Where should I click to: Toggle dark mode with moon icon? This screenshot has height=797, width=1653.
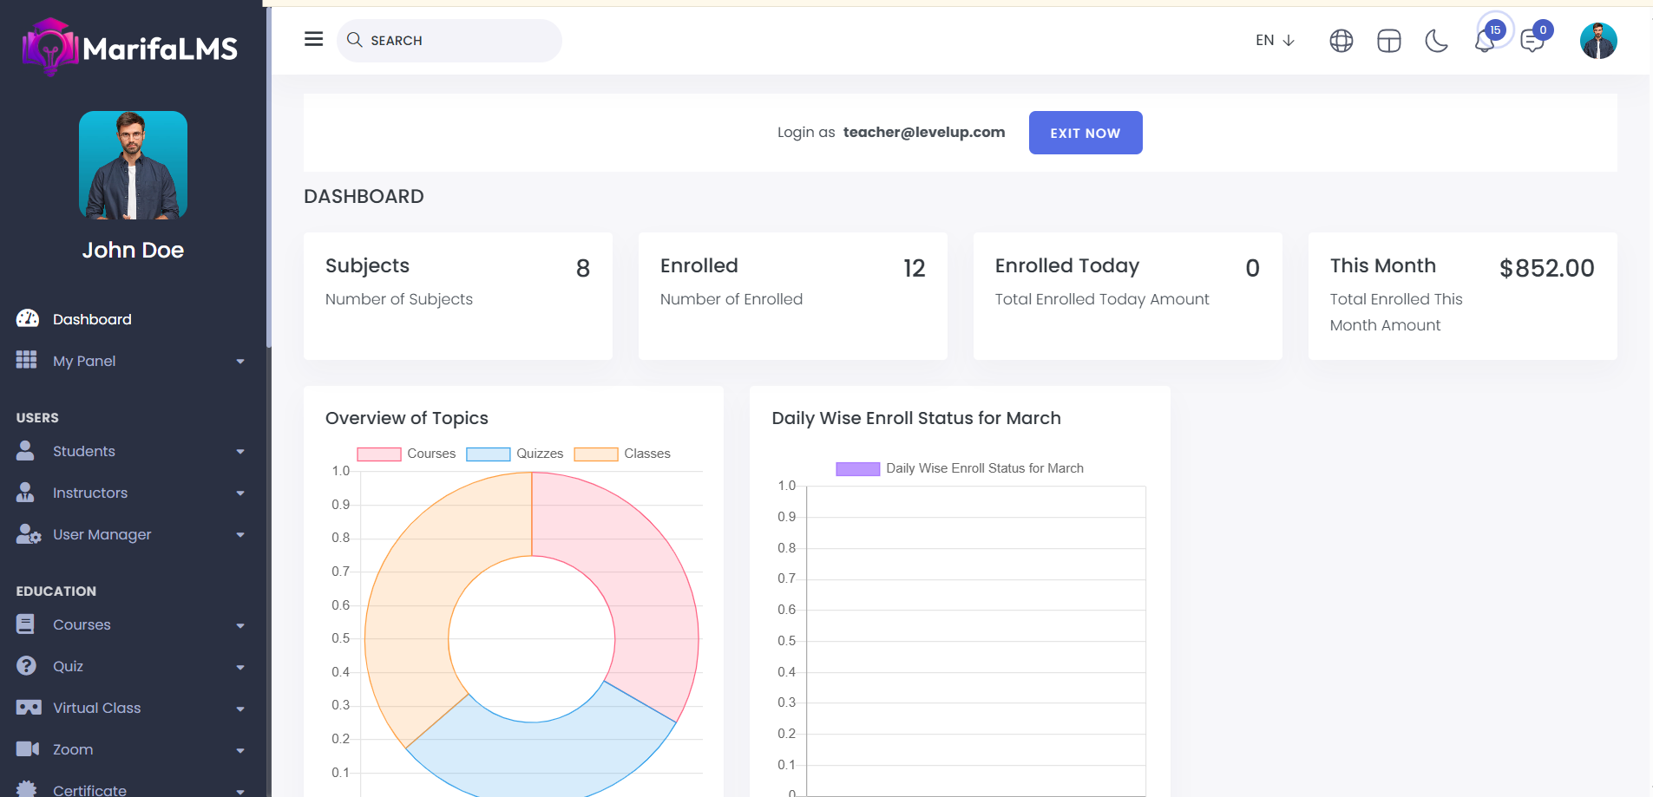[x=1436, y=41]
